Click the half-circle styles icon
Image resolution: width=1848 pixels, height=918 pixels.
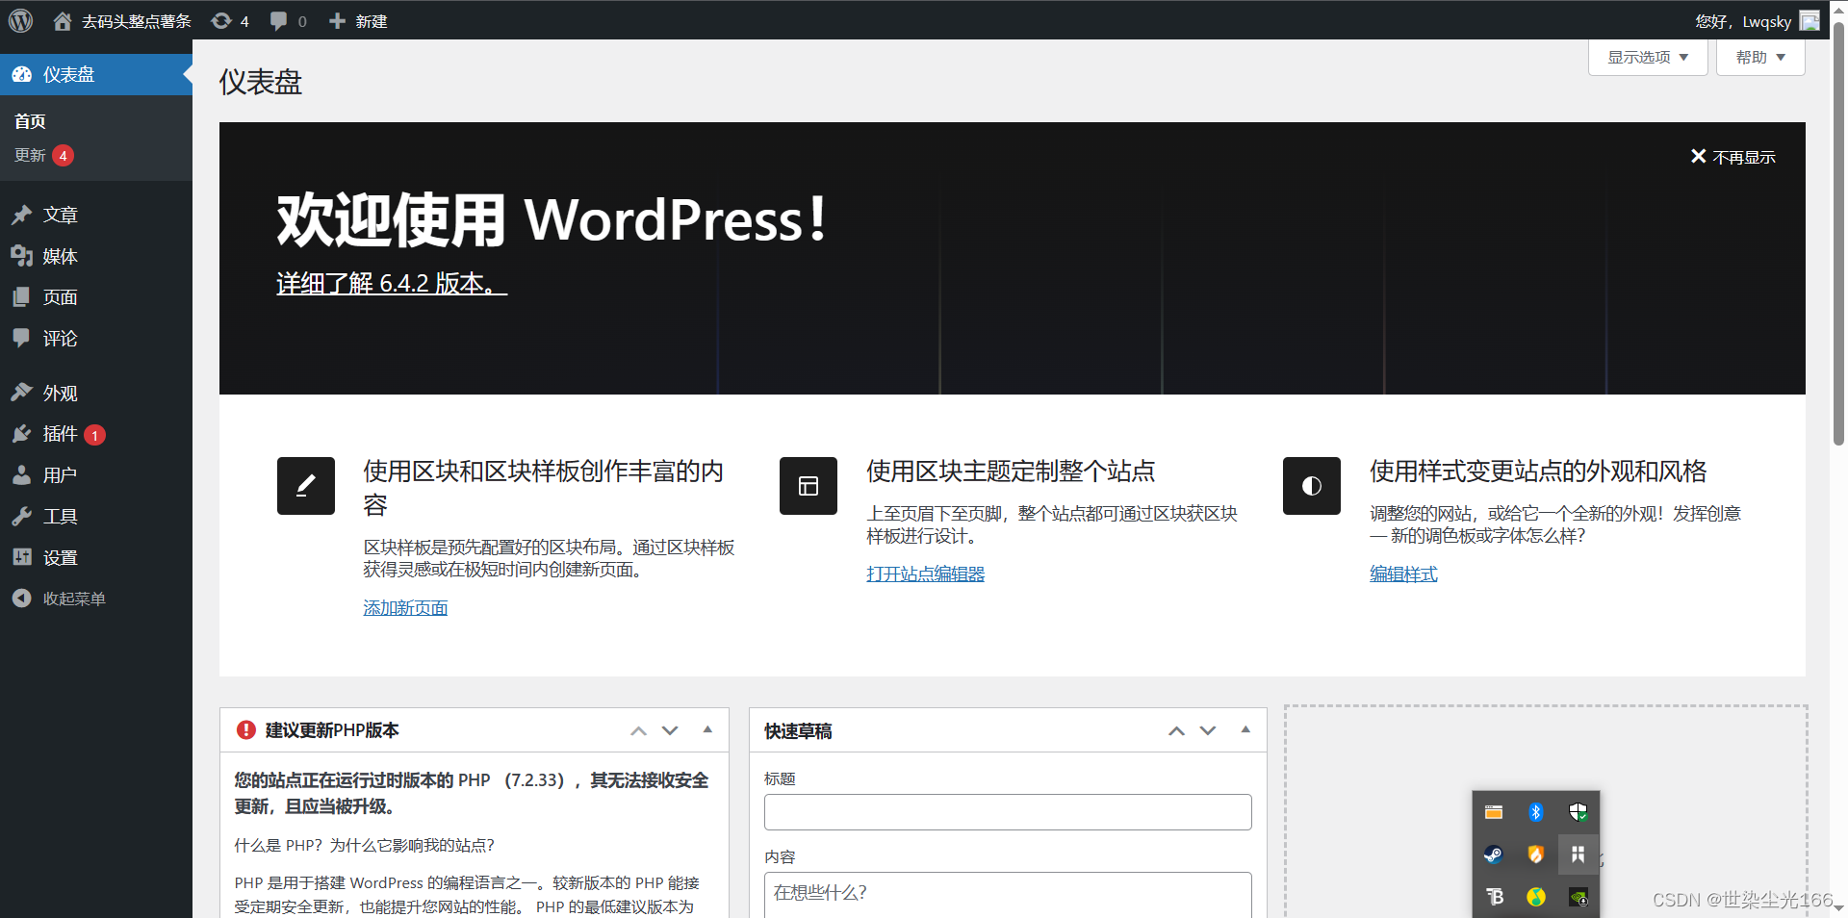(1312, 486)
